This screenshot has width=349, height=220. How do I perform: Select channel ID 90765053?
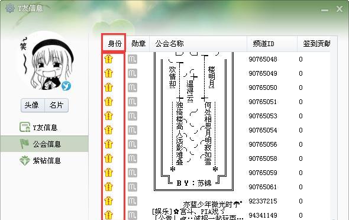[263, 116]
